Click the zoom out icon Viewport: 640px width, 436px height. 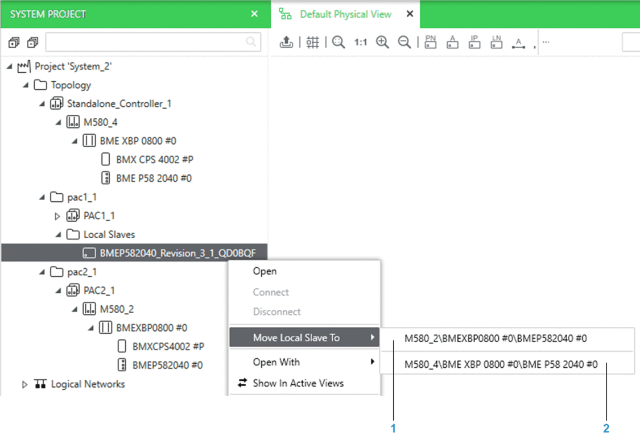click(404, 42)
